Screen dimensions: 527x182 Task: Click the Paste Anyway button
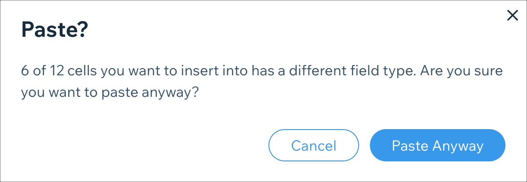coord(438,145)
